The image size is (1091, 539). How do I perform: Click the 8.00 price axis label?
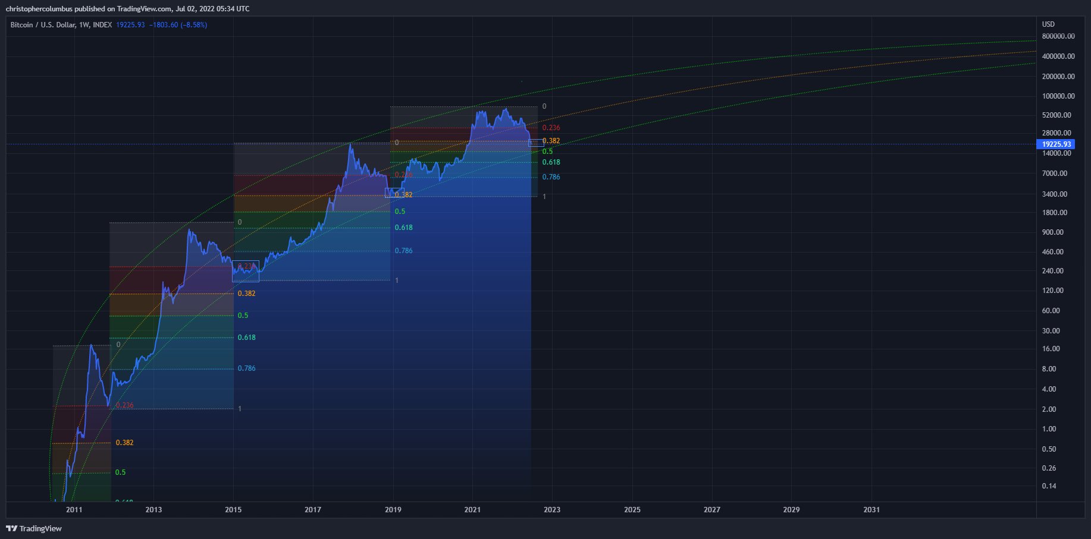(x=1049, y=369)
